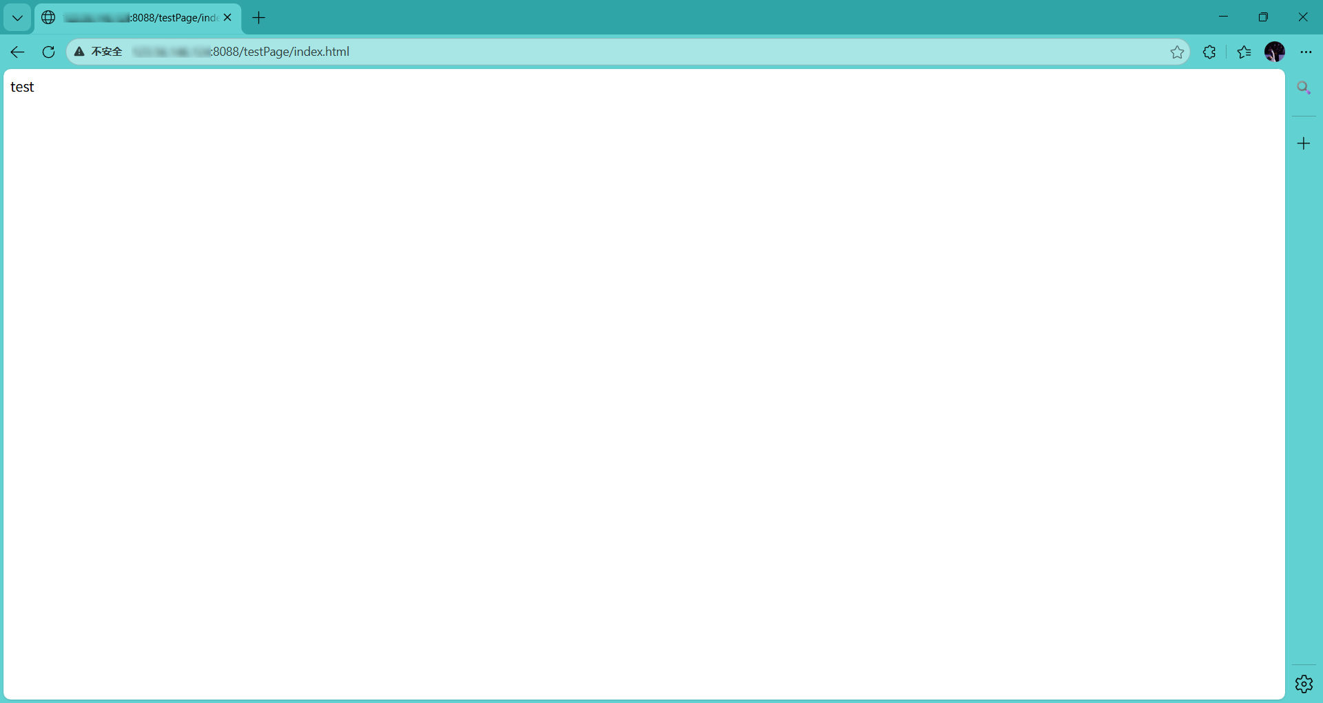Click the sidebar customize plus button
This screenshot has height=703, width=1323.
pos(1304,143)
